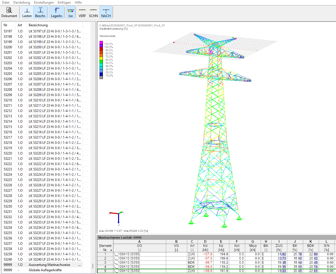336x274 pixels.
Task: Open the Einfügen menu
Action: (64, 2)
